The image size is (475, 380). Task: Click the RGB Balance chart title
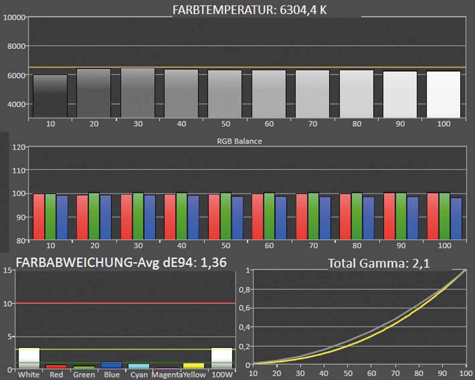pos(239,141)
